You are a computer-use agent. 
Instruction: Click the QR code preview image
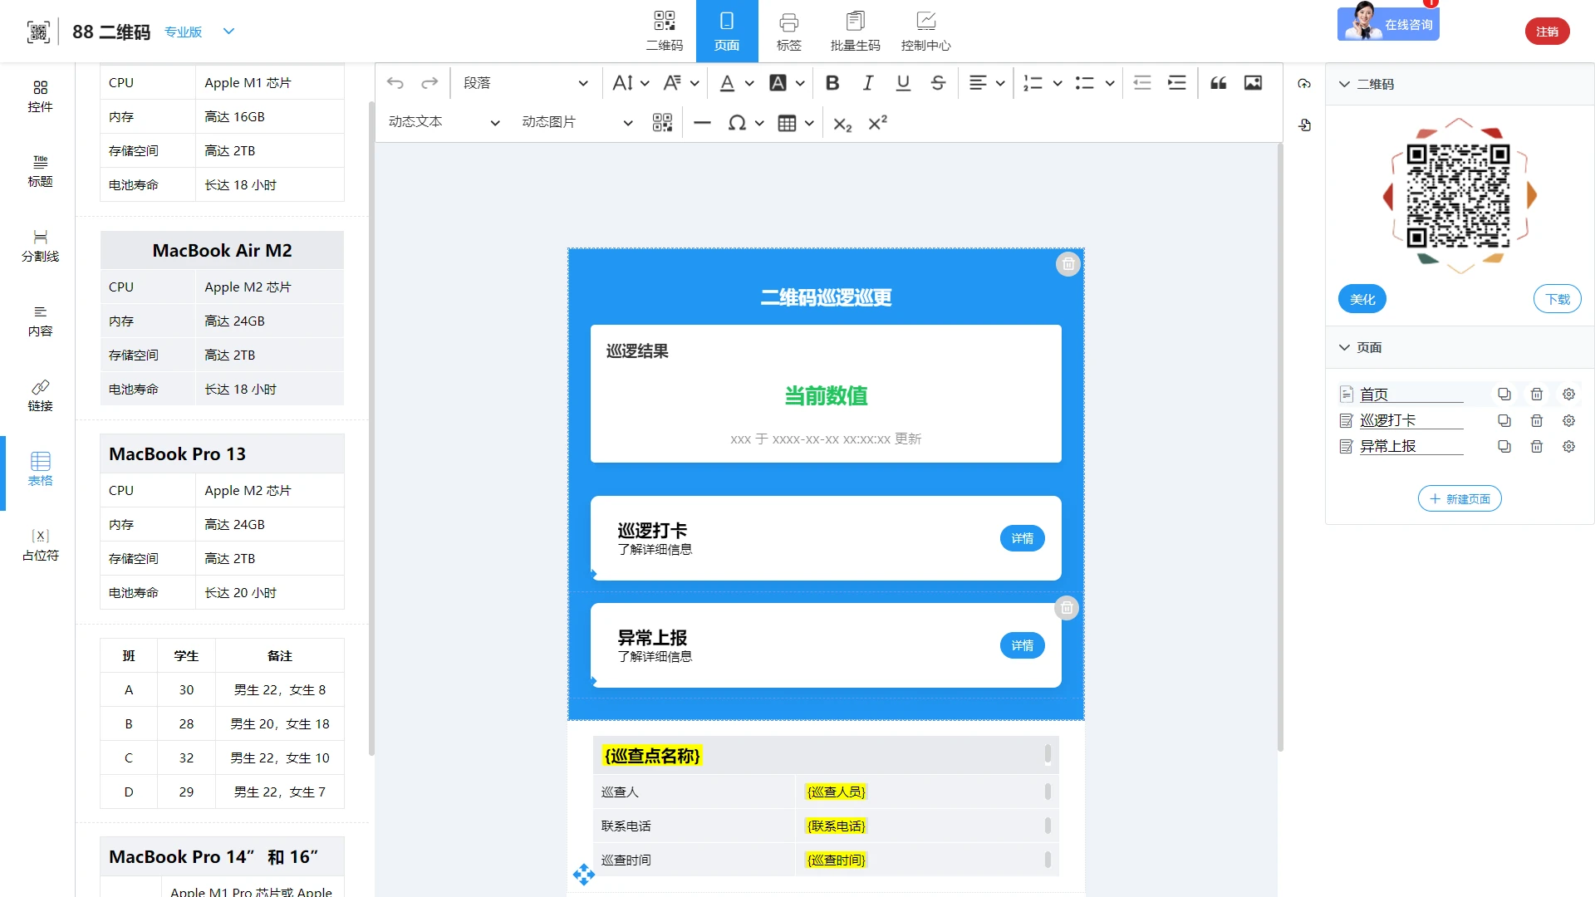(1460, 196)
